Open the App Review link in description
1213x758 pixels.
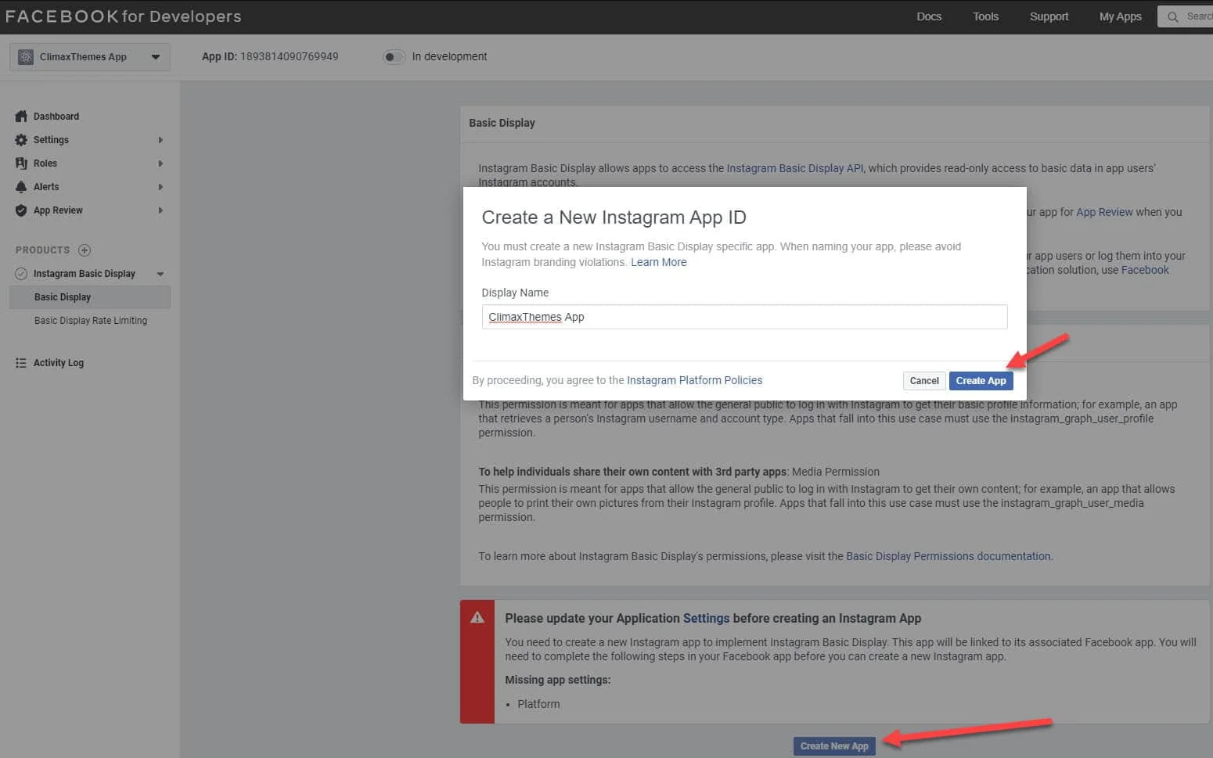1104,212
